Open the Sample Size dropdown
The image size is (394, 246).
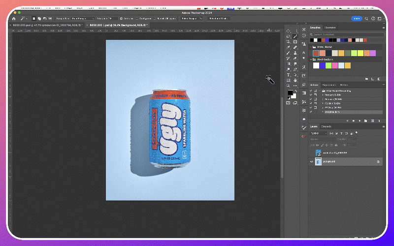click(x=83, y=19)
